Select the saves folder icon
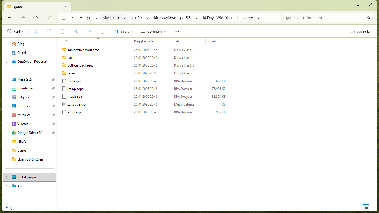The image size is (379, 213). [64, 73]
